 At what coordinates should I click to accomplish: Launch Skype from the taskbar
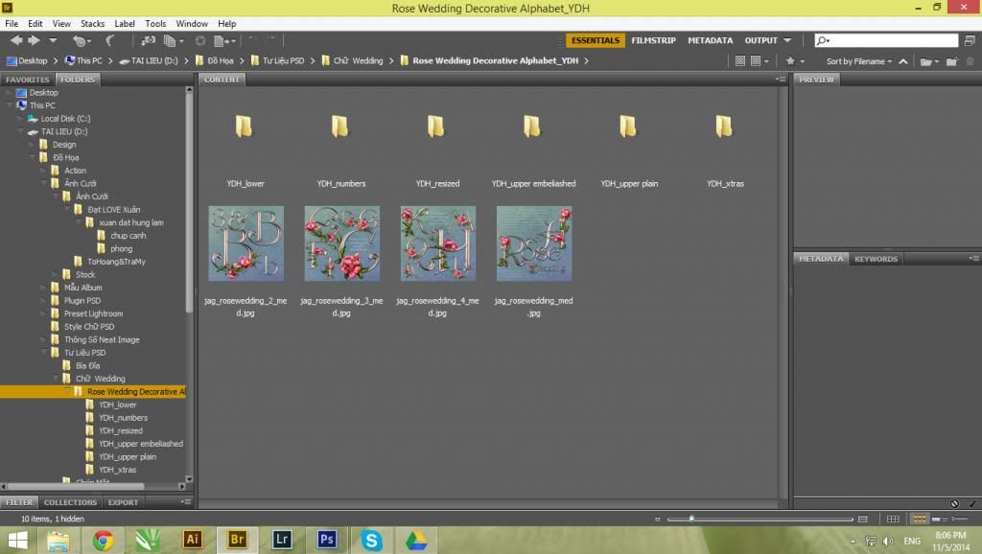371,540
